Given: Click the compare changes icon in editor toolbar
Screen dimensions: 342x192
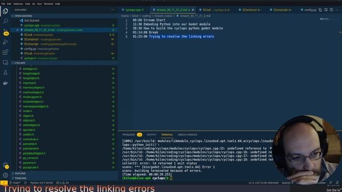Looking at the screenshot, I should (320, 10).
